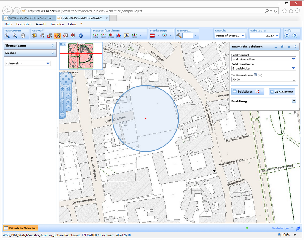The height and width of the screenshot is (240, 304).
Task: Select the text annotation tool with red A
Action: tap(119, 36)
